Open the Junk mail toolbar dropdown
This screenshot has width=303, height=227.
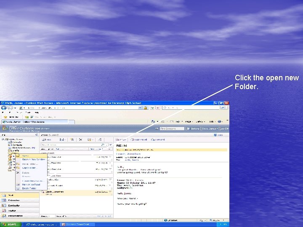pyautogui.click(x=90, y=140)
